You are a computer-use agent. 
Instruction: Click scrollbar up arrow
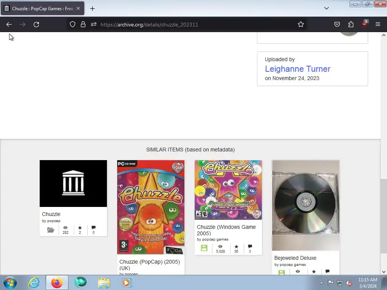pos(384,35)
